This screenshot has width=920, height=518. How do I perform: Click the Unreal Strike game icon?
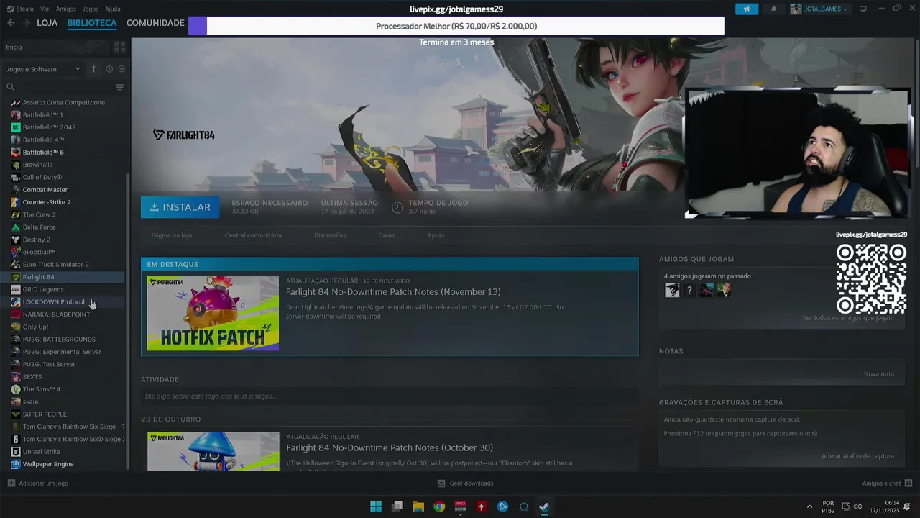[16, 452]
